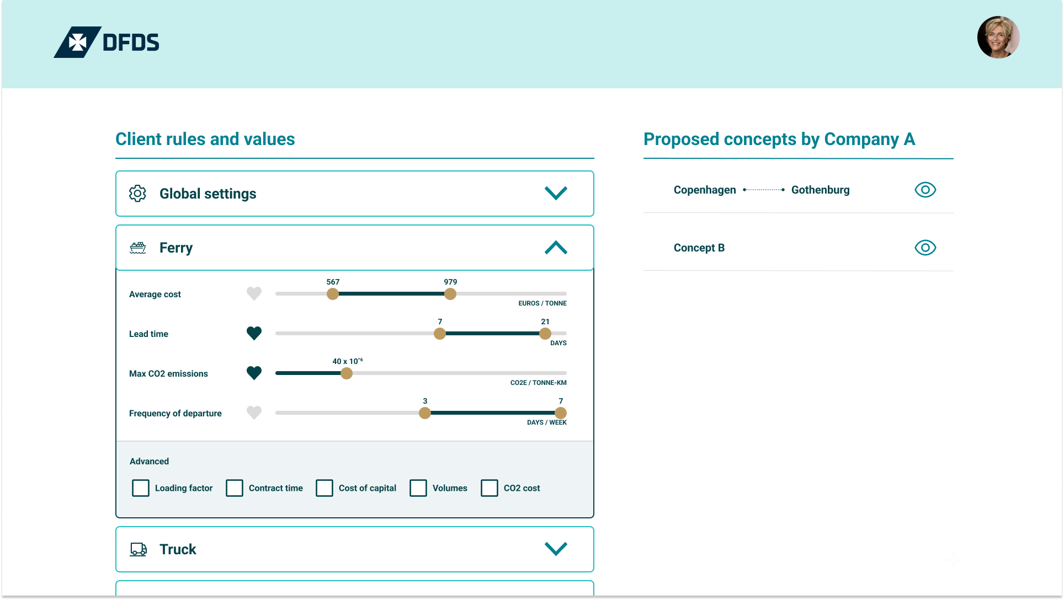
Task: Expand the Truck section chevron
Action: pyautogui.click(x=556, y=549)
